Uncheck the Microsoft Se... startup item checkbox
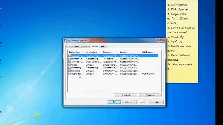 [69, 59]
